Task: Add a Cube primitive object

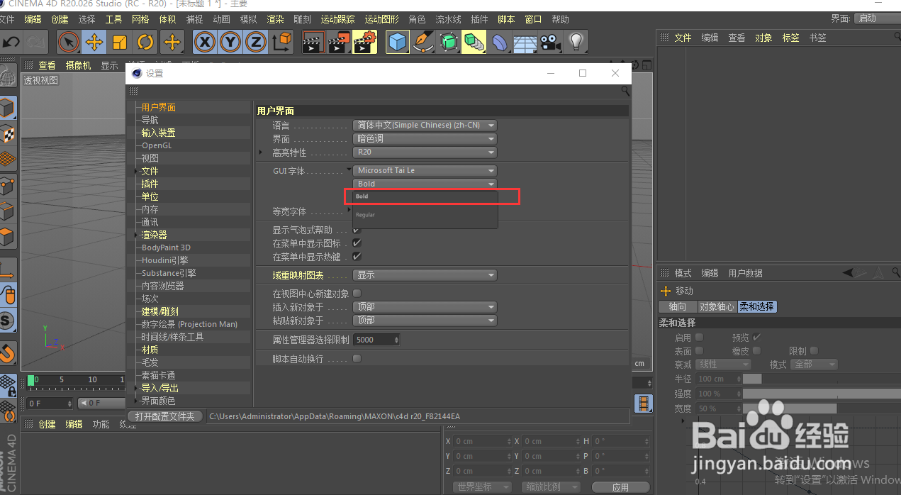Action: (x=398, y=43)
